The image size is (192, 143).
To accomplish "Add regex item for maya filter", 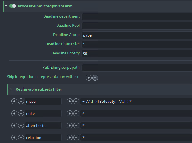I will point(69,101).
